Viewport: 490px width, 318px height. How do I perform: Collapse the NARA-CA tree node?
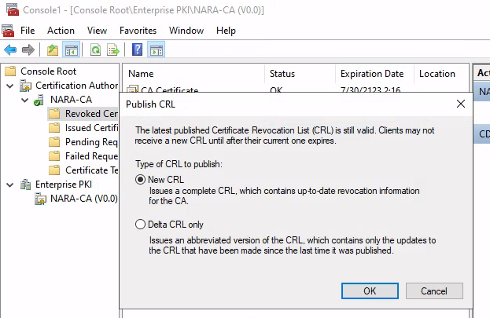[x=25, y=101]
